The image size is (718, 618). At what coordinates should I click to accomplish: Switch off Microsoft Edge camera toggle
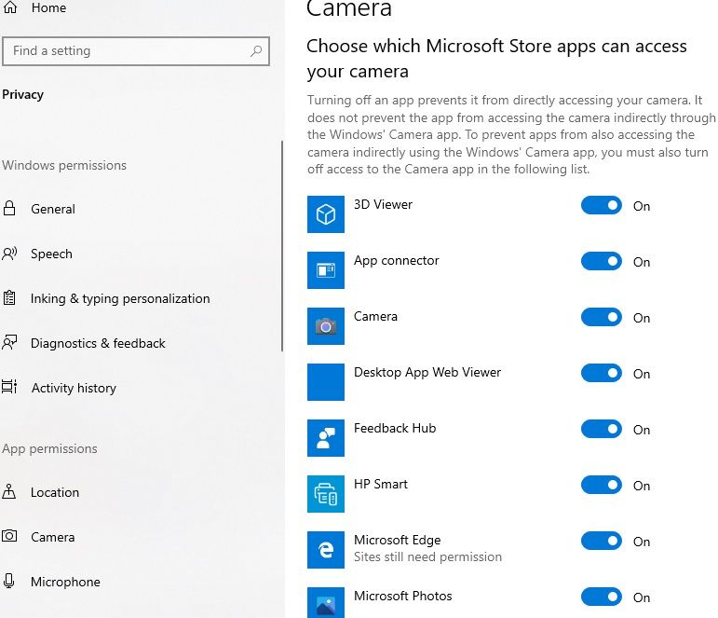(602, 541)
